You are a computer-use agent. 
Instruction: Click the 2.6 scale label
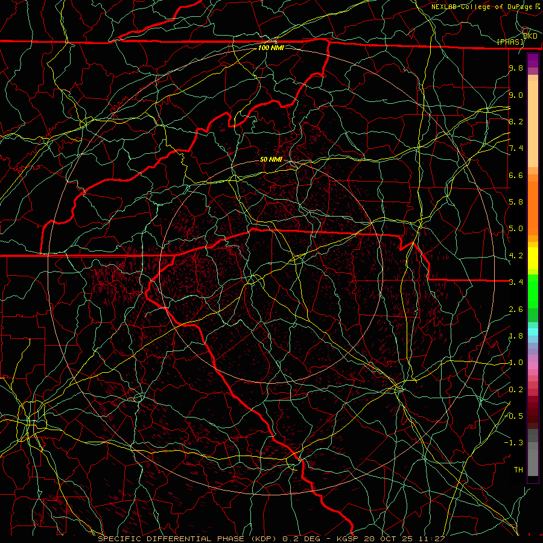coord(516,309)
